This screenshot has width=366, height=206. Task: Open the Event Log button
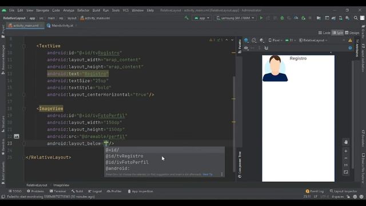315,191
